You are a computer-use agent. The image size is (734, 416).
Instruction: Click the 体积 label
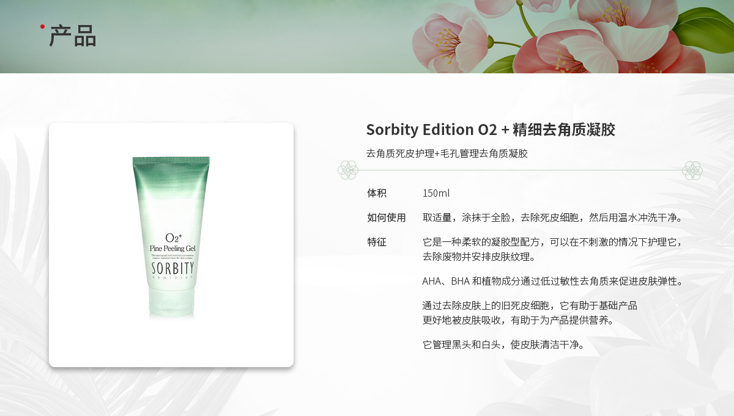377,193
